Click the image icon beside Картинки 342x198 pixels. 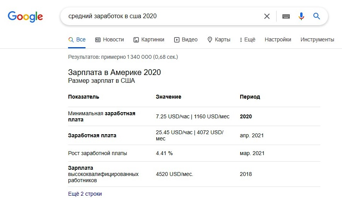[x=136, y=39]
